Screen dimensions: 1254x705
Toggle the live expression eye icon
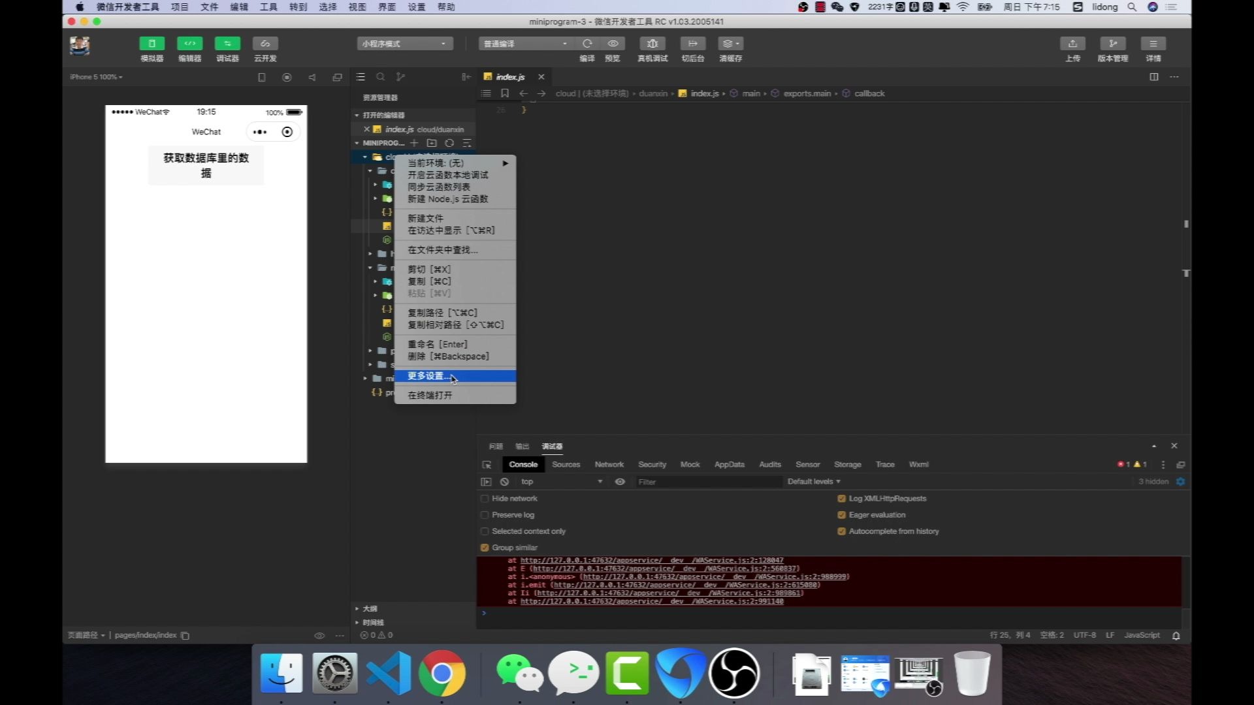pyautogui.click(x=620, y=482)
